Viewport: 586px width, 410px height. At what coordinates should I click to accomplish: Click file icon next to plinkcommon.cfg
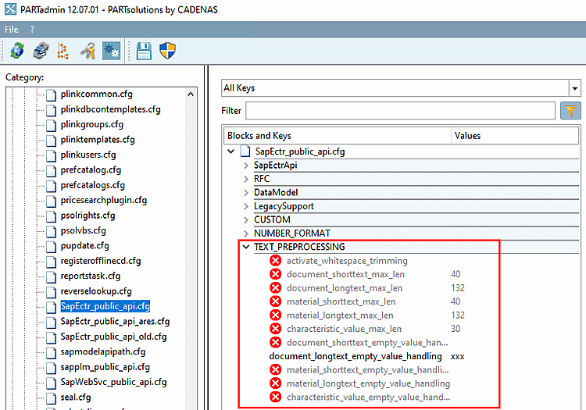pos(52,94)
